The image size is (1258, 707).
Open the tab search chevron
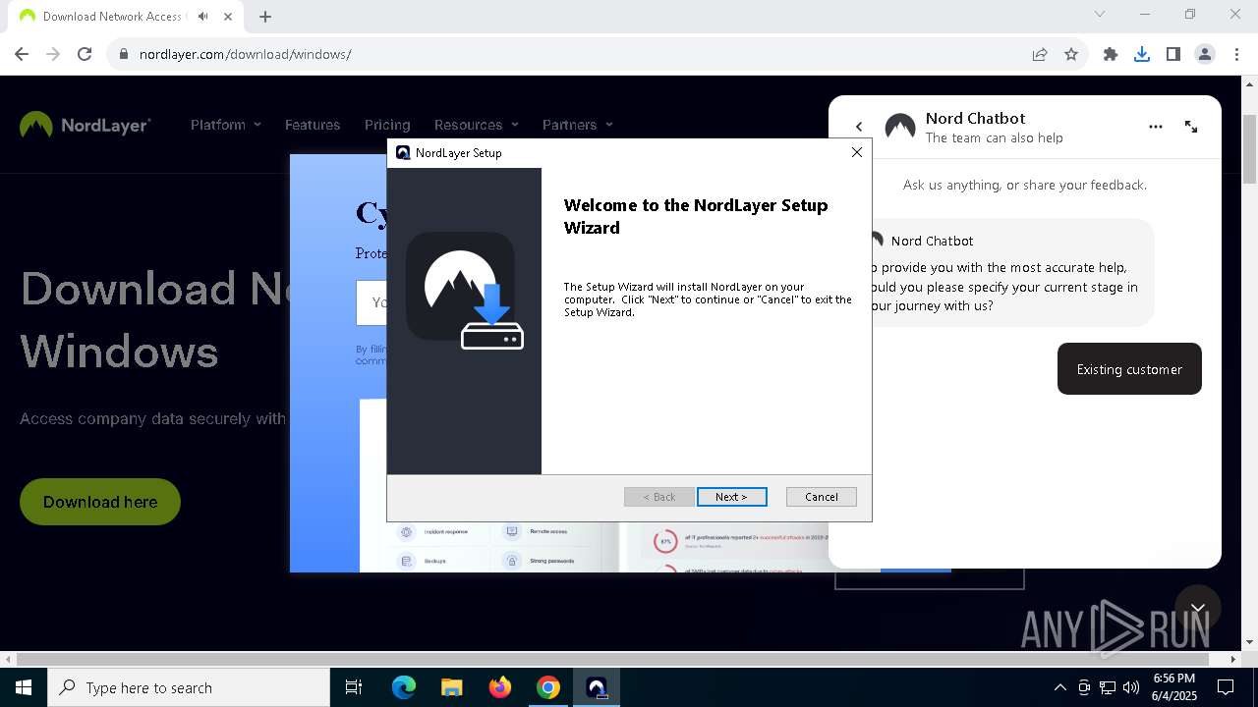(x=1100, y=14)
